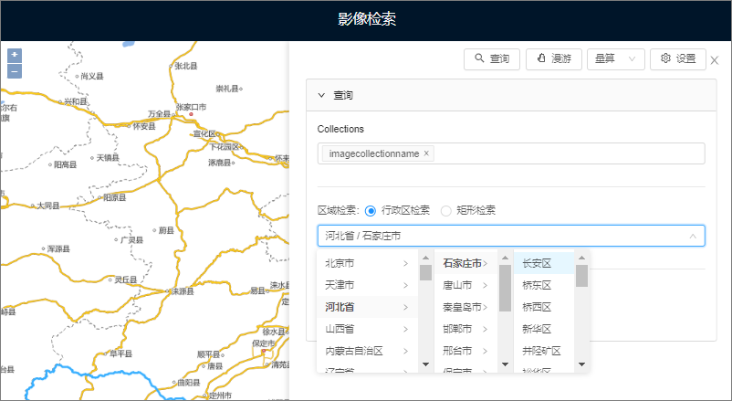Click the map zoom out minus button
The height and width of the screenshot is (401, 732).
[x=15, y=70]
